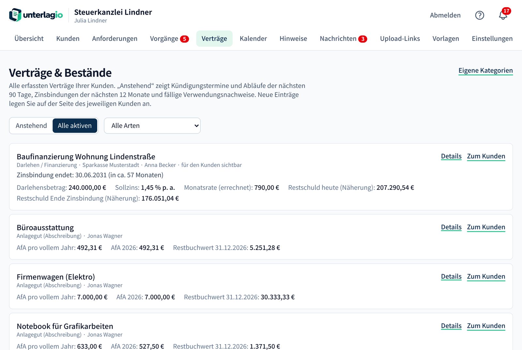Click the Sollzins value 1,45 % p. a.
The image size is (522, 350).
tap(158, 188)
